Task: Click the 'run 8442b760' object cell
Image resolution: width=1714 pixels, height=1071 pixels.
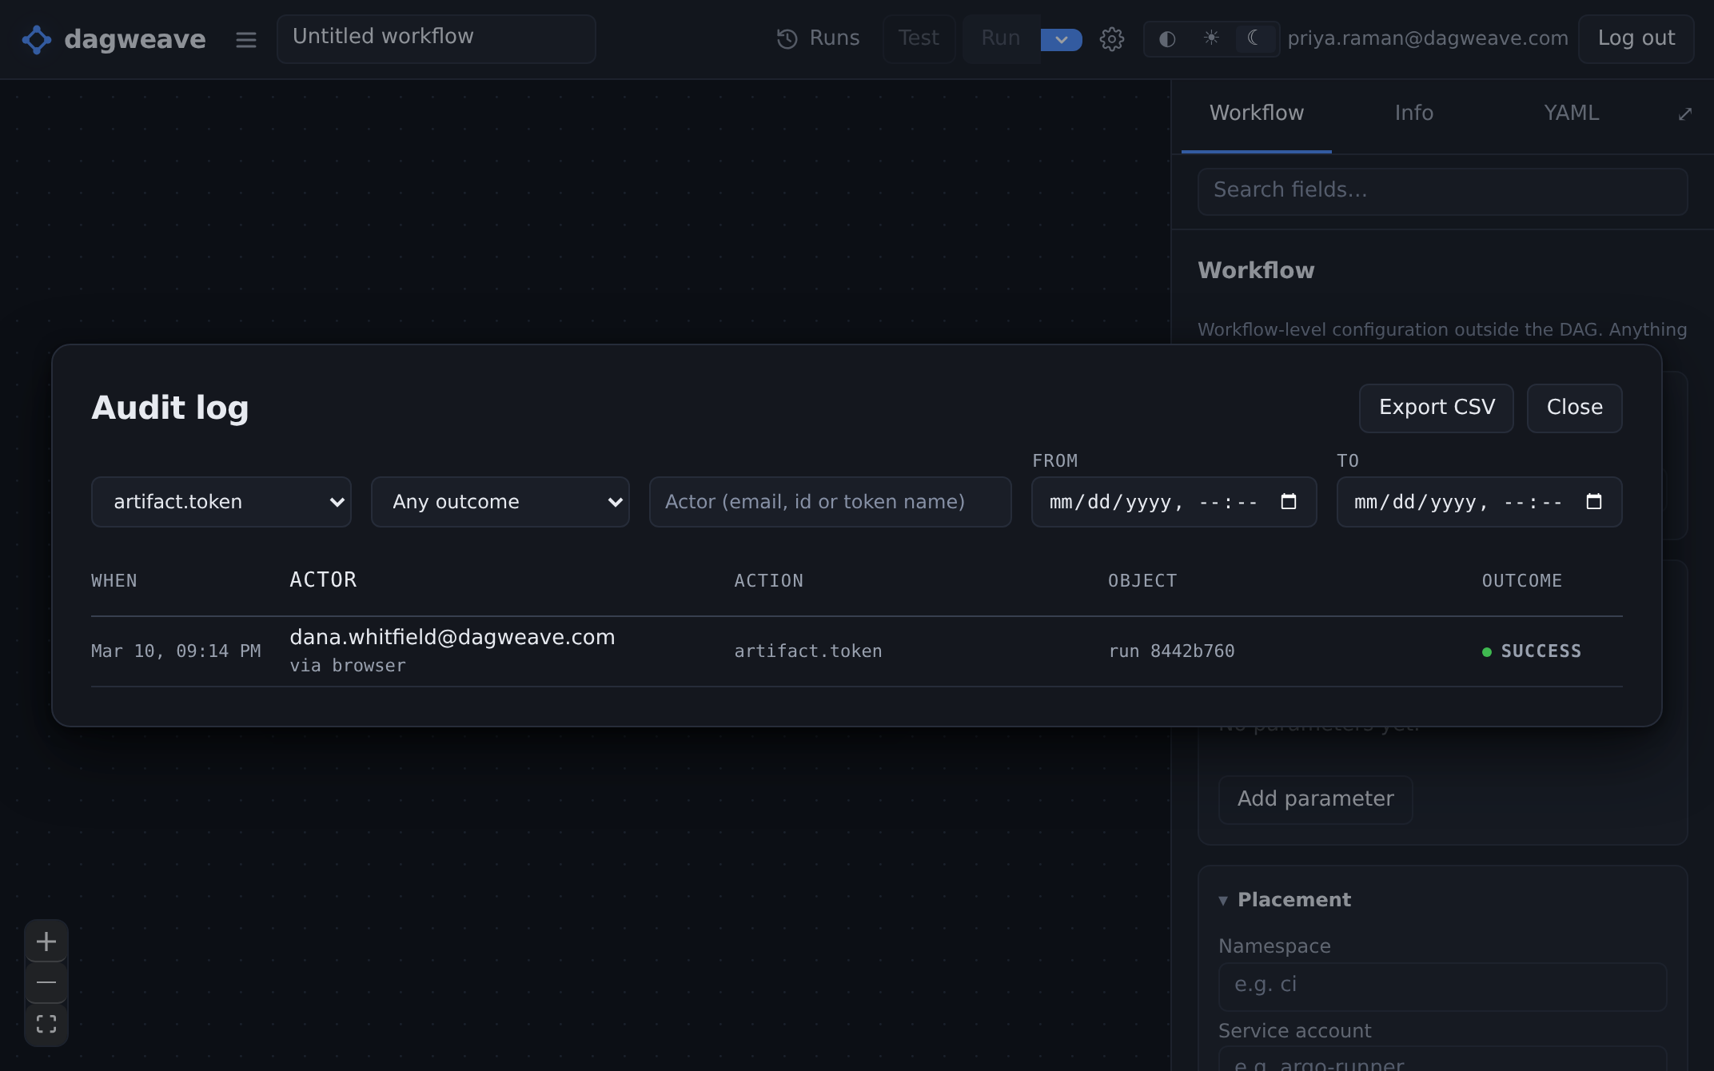Action: click(1171, 651)
